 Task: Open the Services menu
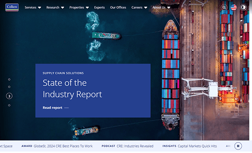[30, 8]
